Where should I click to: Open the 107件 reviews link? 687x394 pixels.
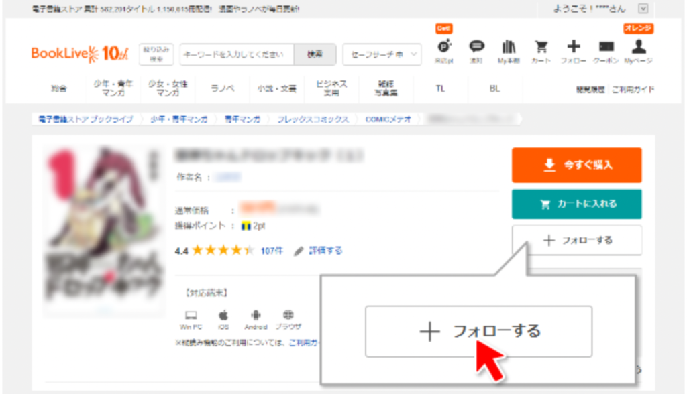coord(272,251)
